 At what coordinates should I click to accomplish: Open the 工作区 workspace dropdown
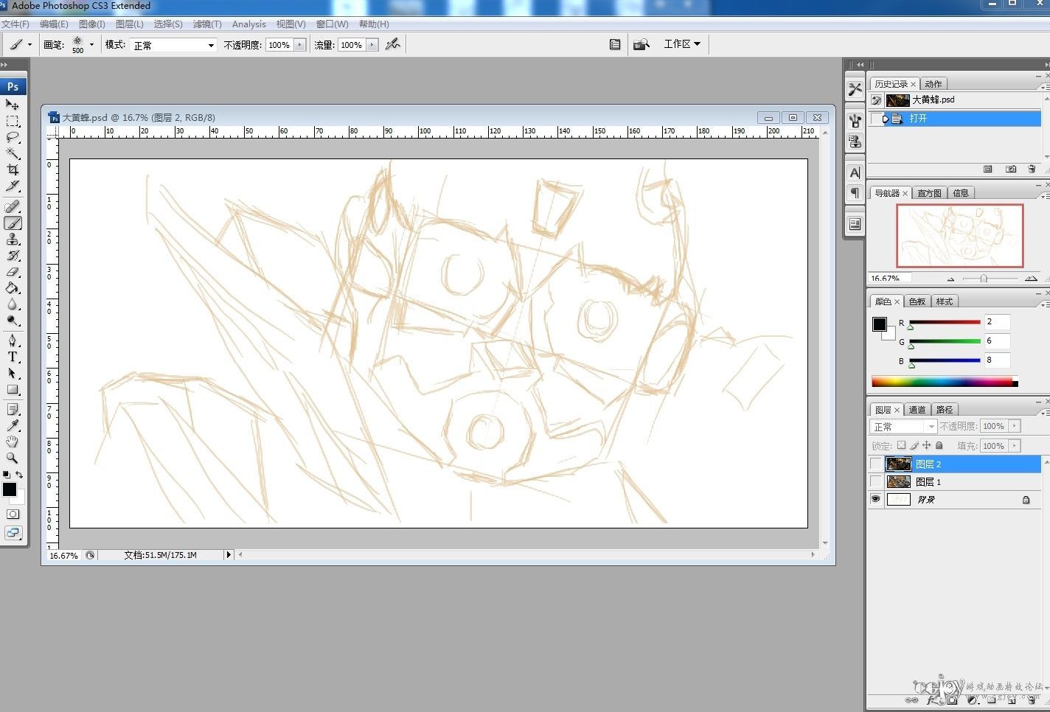pos(682,44)
